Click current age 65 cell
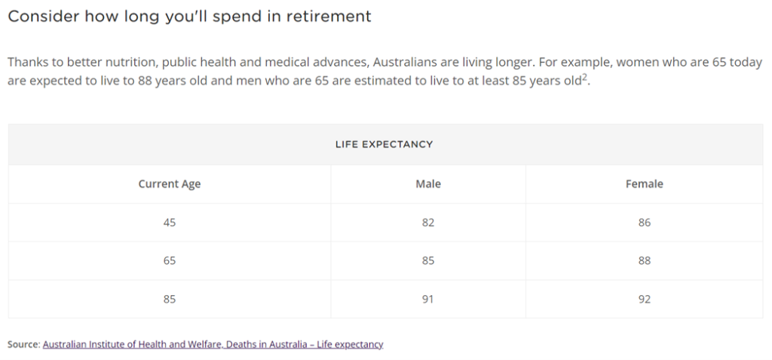 coord(170,260)
